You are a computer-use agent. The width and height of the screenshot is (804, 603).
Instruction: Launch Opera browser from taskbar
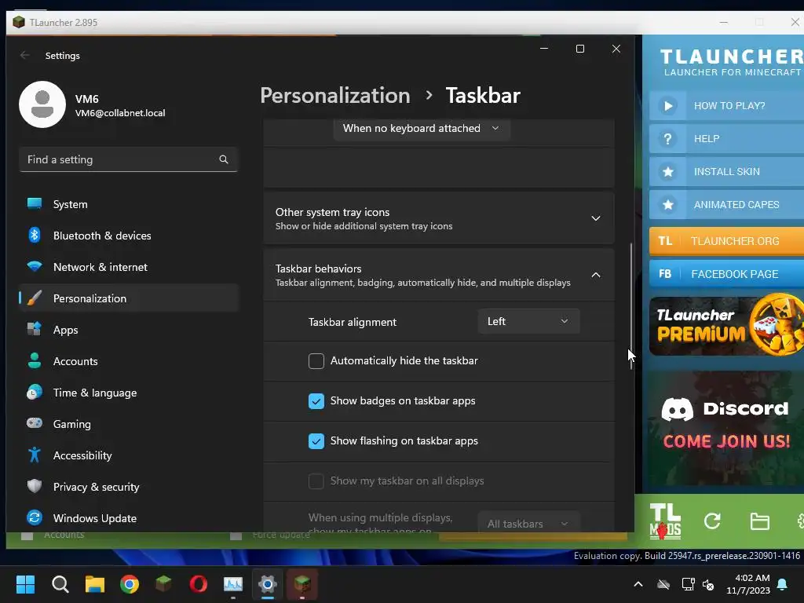[x=199, y=584]
